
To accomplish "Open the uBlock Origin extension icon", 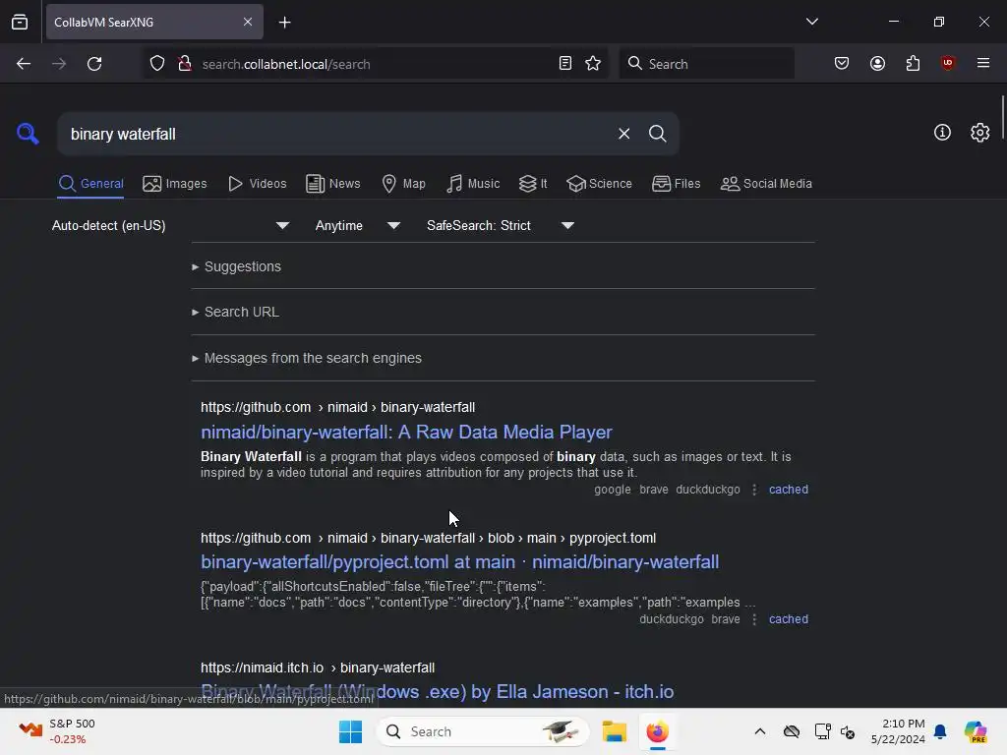I will 948,63.
